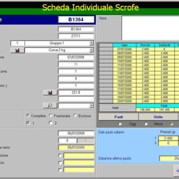179x179 pixels.
Task: Click the chart icon next to 221,8 field
Action: pyautogui.click(x=50, y=93)
